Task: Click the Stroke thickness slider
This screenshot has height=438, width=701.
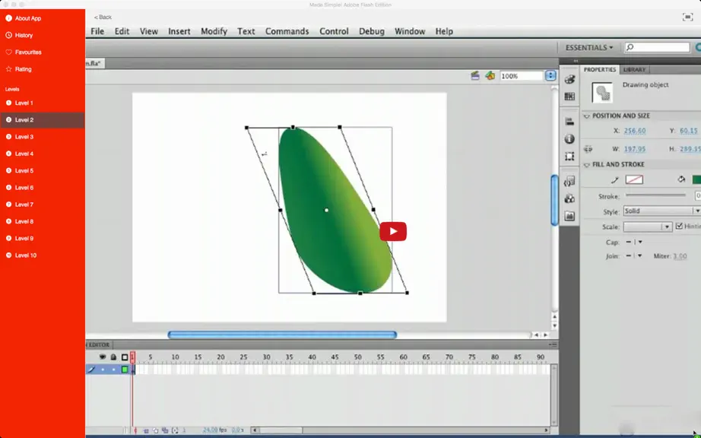Action: coord(655,195)
